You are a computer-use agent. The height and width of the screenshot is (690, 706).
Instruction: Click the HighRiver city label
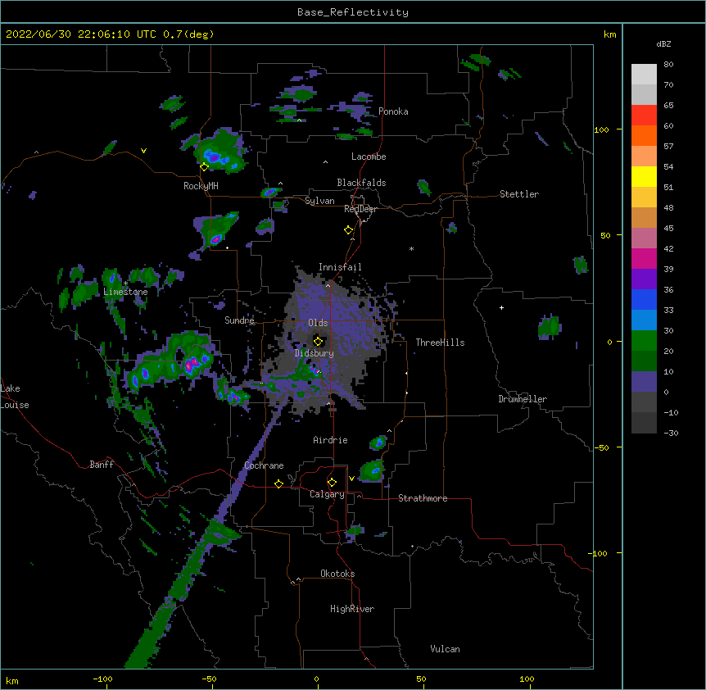[352, 609]
